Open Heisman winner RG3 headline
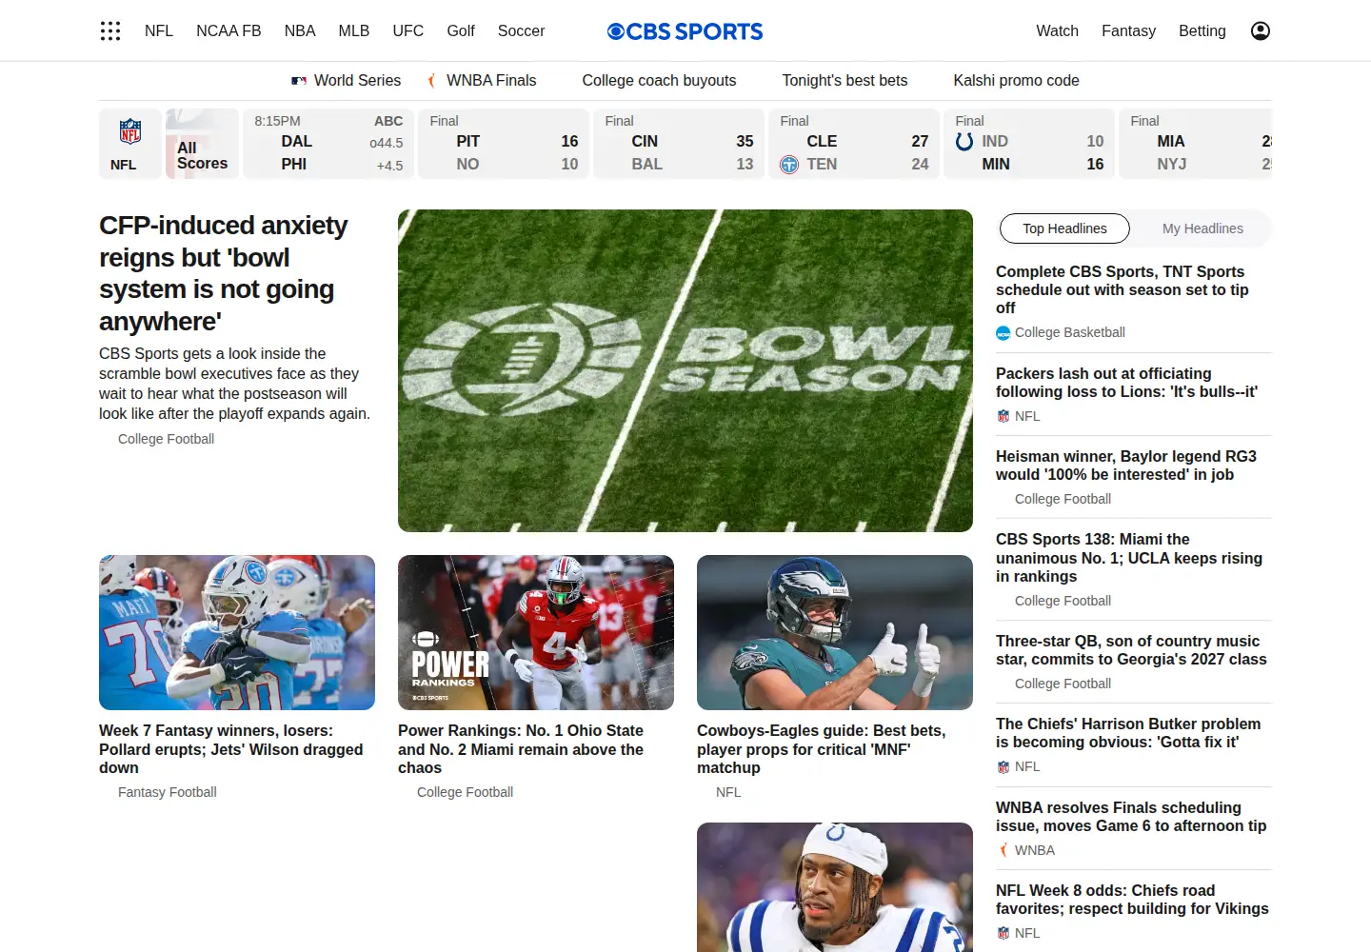Screen dimensions: 1371x952 (x=1126, y=466)
